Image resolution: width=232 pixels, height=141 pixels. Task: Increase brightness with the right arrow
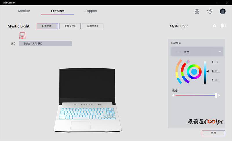tap(219, 95)
